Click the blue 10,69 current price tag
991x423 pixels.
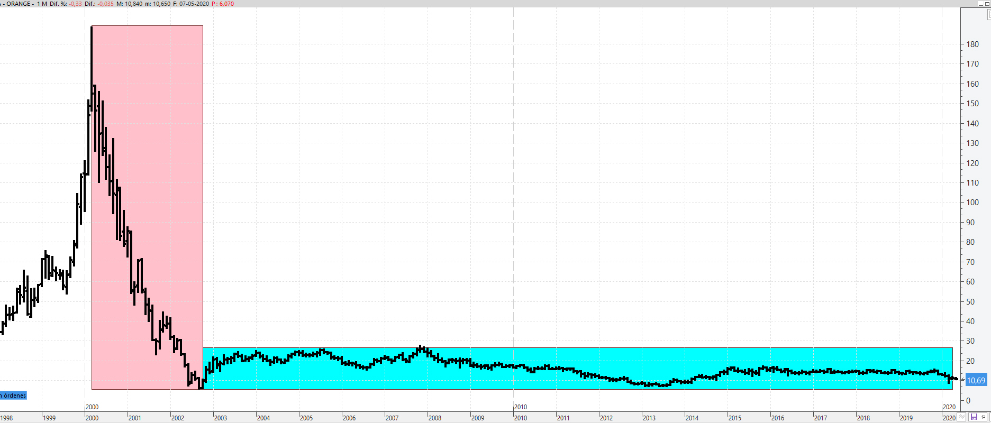tap(976, 380)
